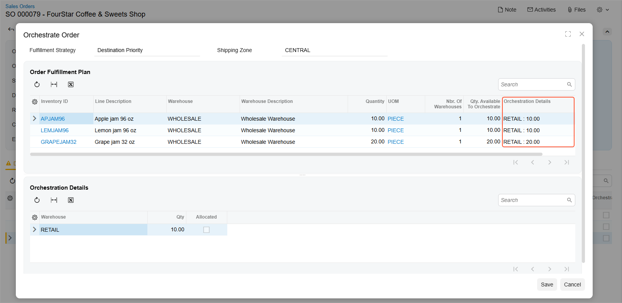
Task: Open the GRAPEJAM32 inventory link
Action: tap(59, 142)
